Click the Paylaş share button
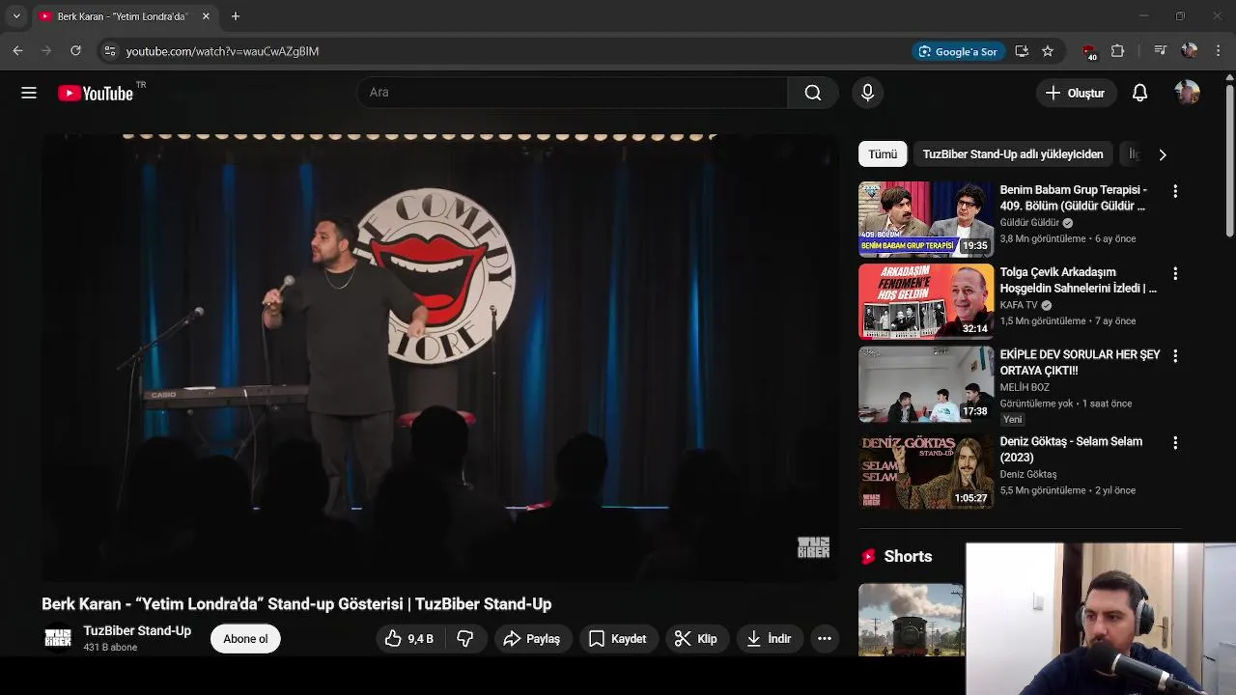Screen dimensions: 1236x695 pyautogui.click(x=531, y=638)
